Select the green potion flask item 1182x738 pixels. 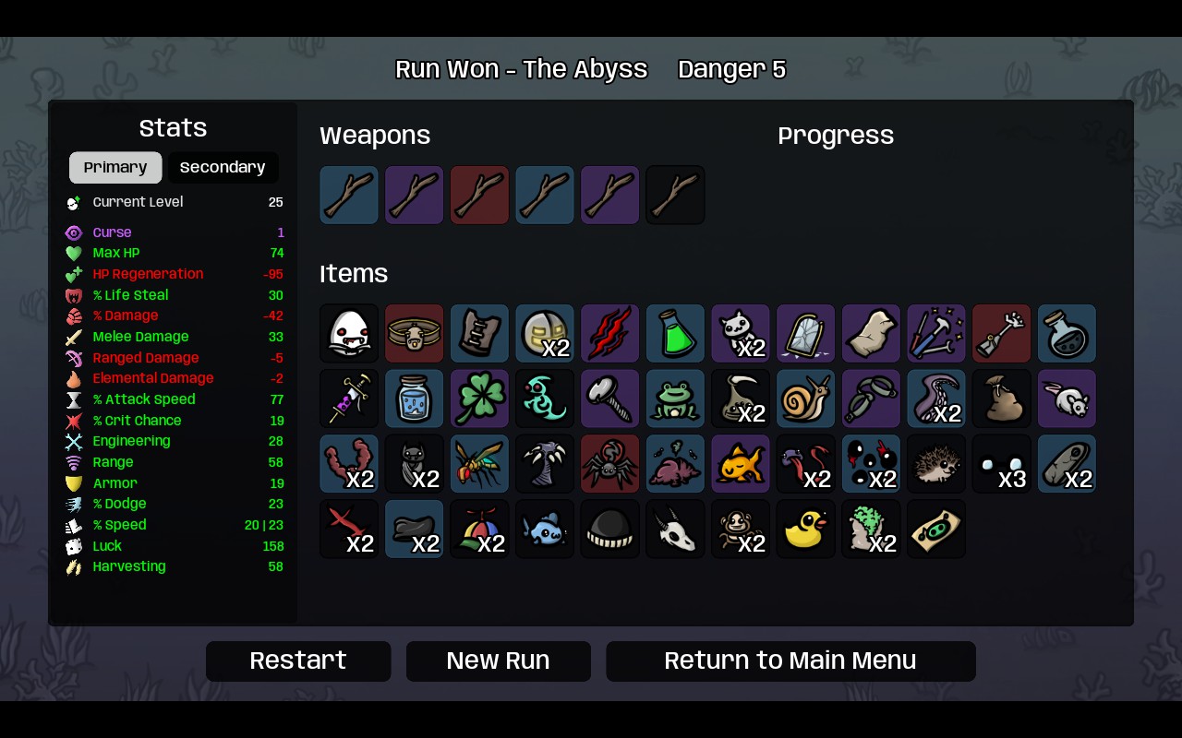[x=675, y=334]
